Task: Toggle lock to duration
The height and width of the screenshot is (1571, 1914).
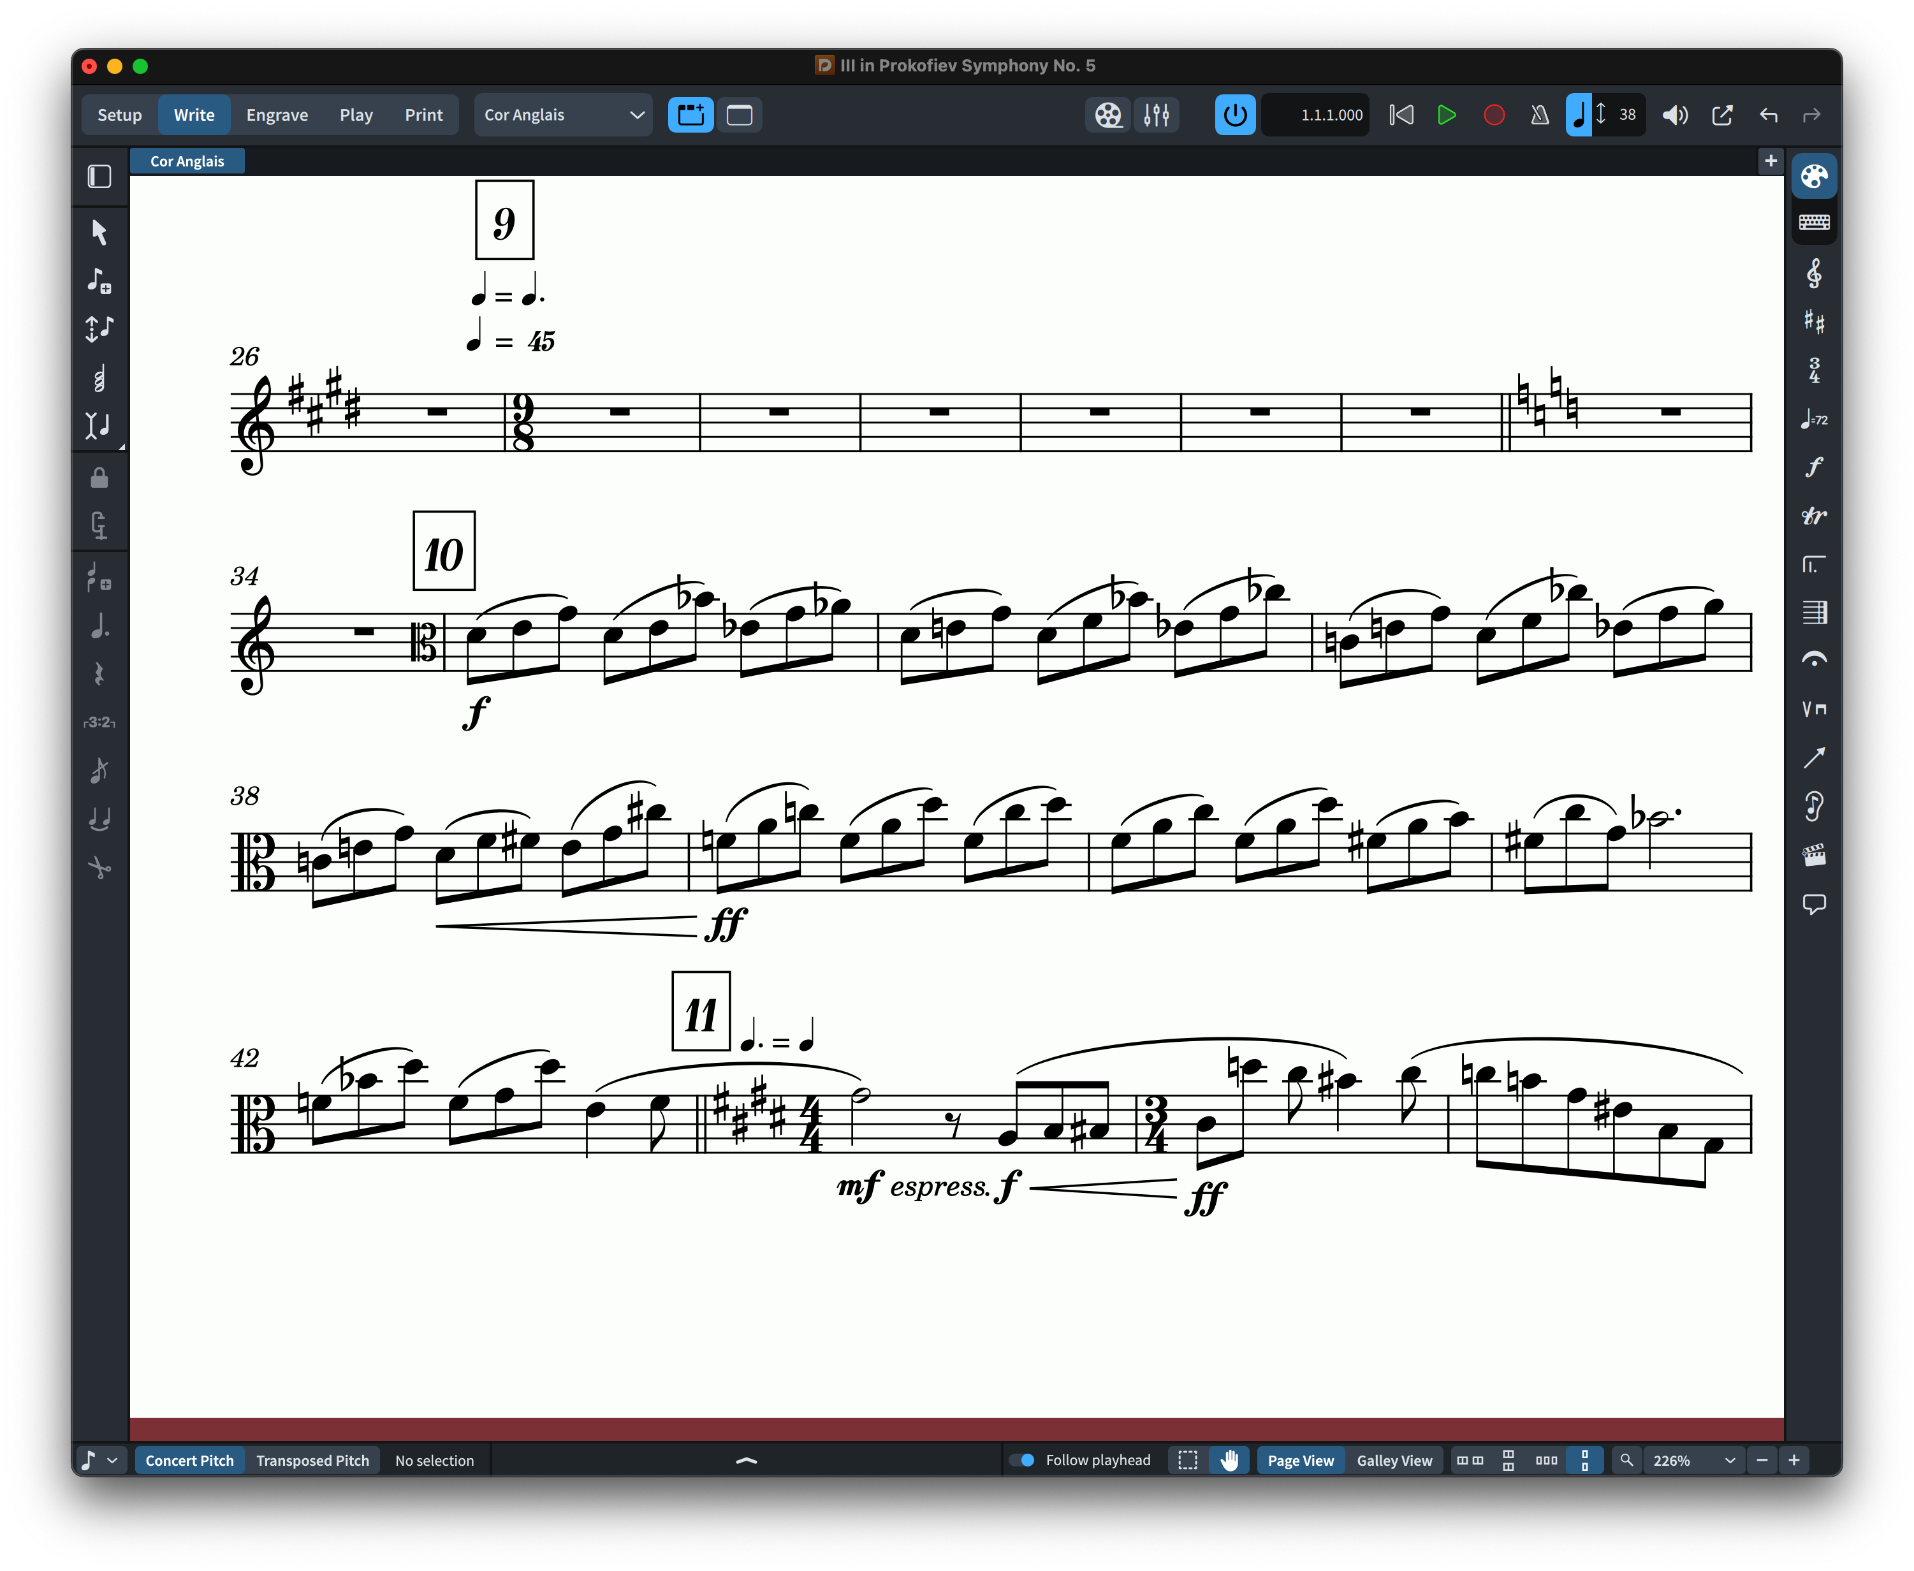Action: click(99, 478)
